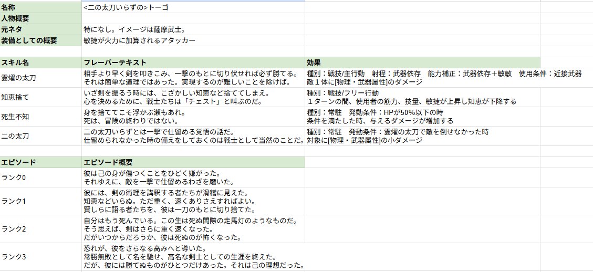Click the フレーバーテキスト header cell
This screenshot has width=593, height=272.
(193, 62)
